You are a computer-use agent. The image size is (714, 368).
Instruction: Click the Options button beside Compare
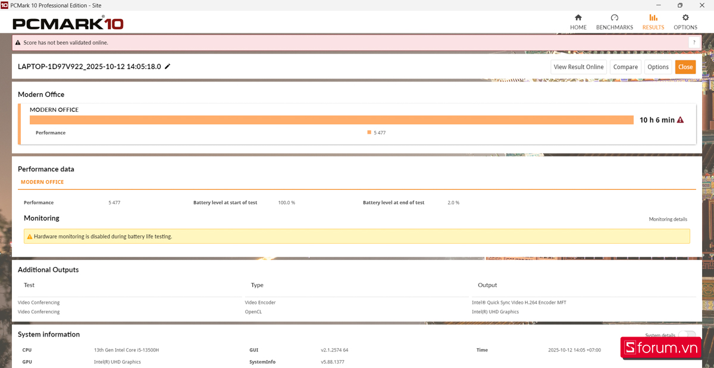(x=658, y=67)
